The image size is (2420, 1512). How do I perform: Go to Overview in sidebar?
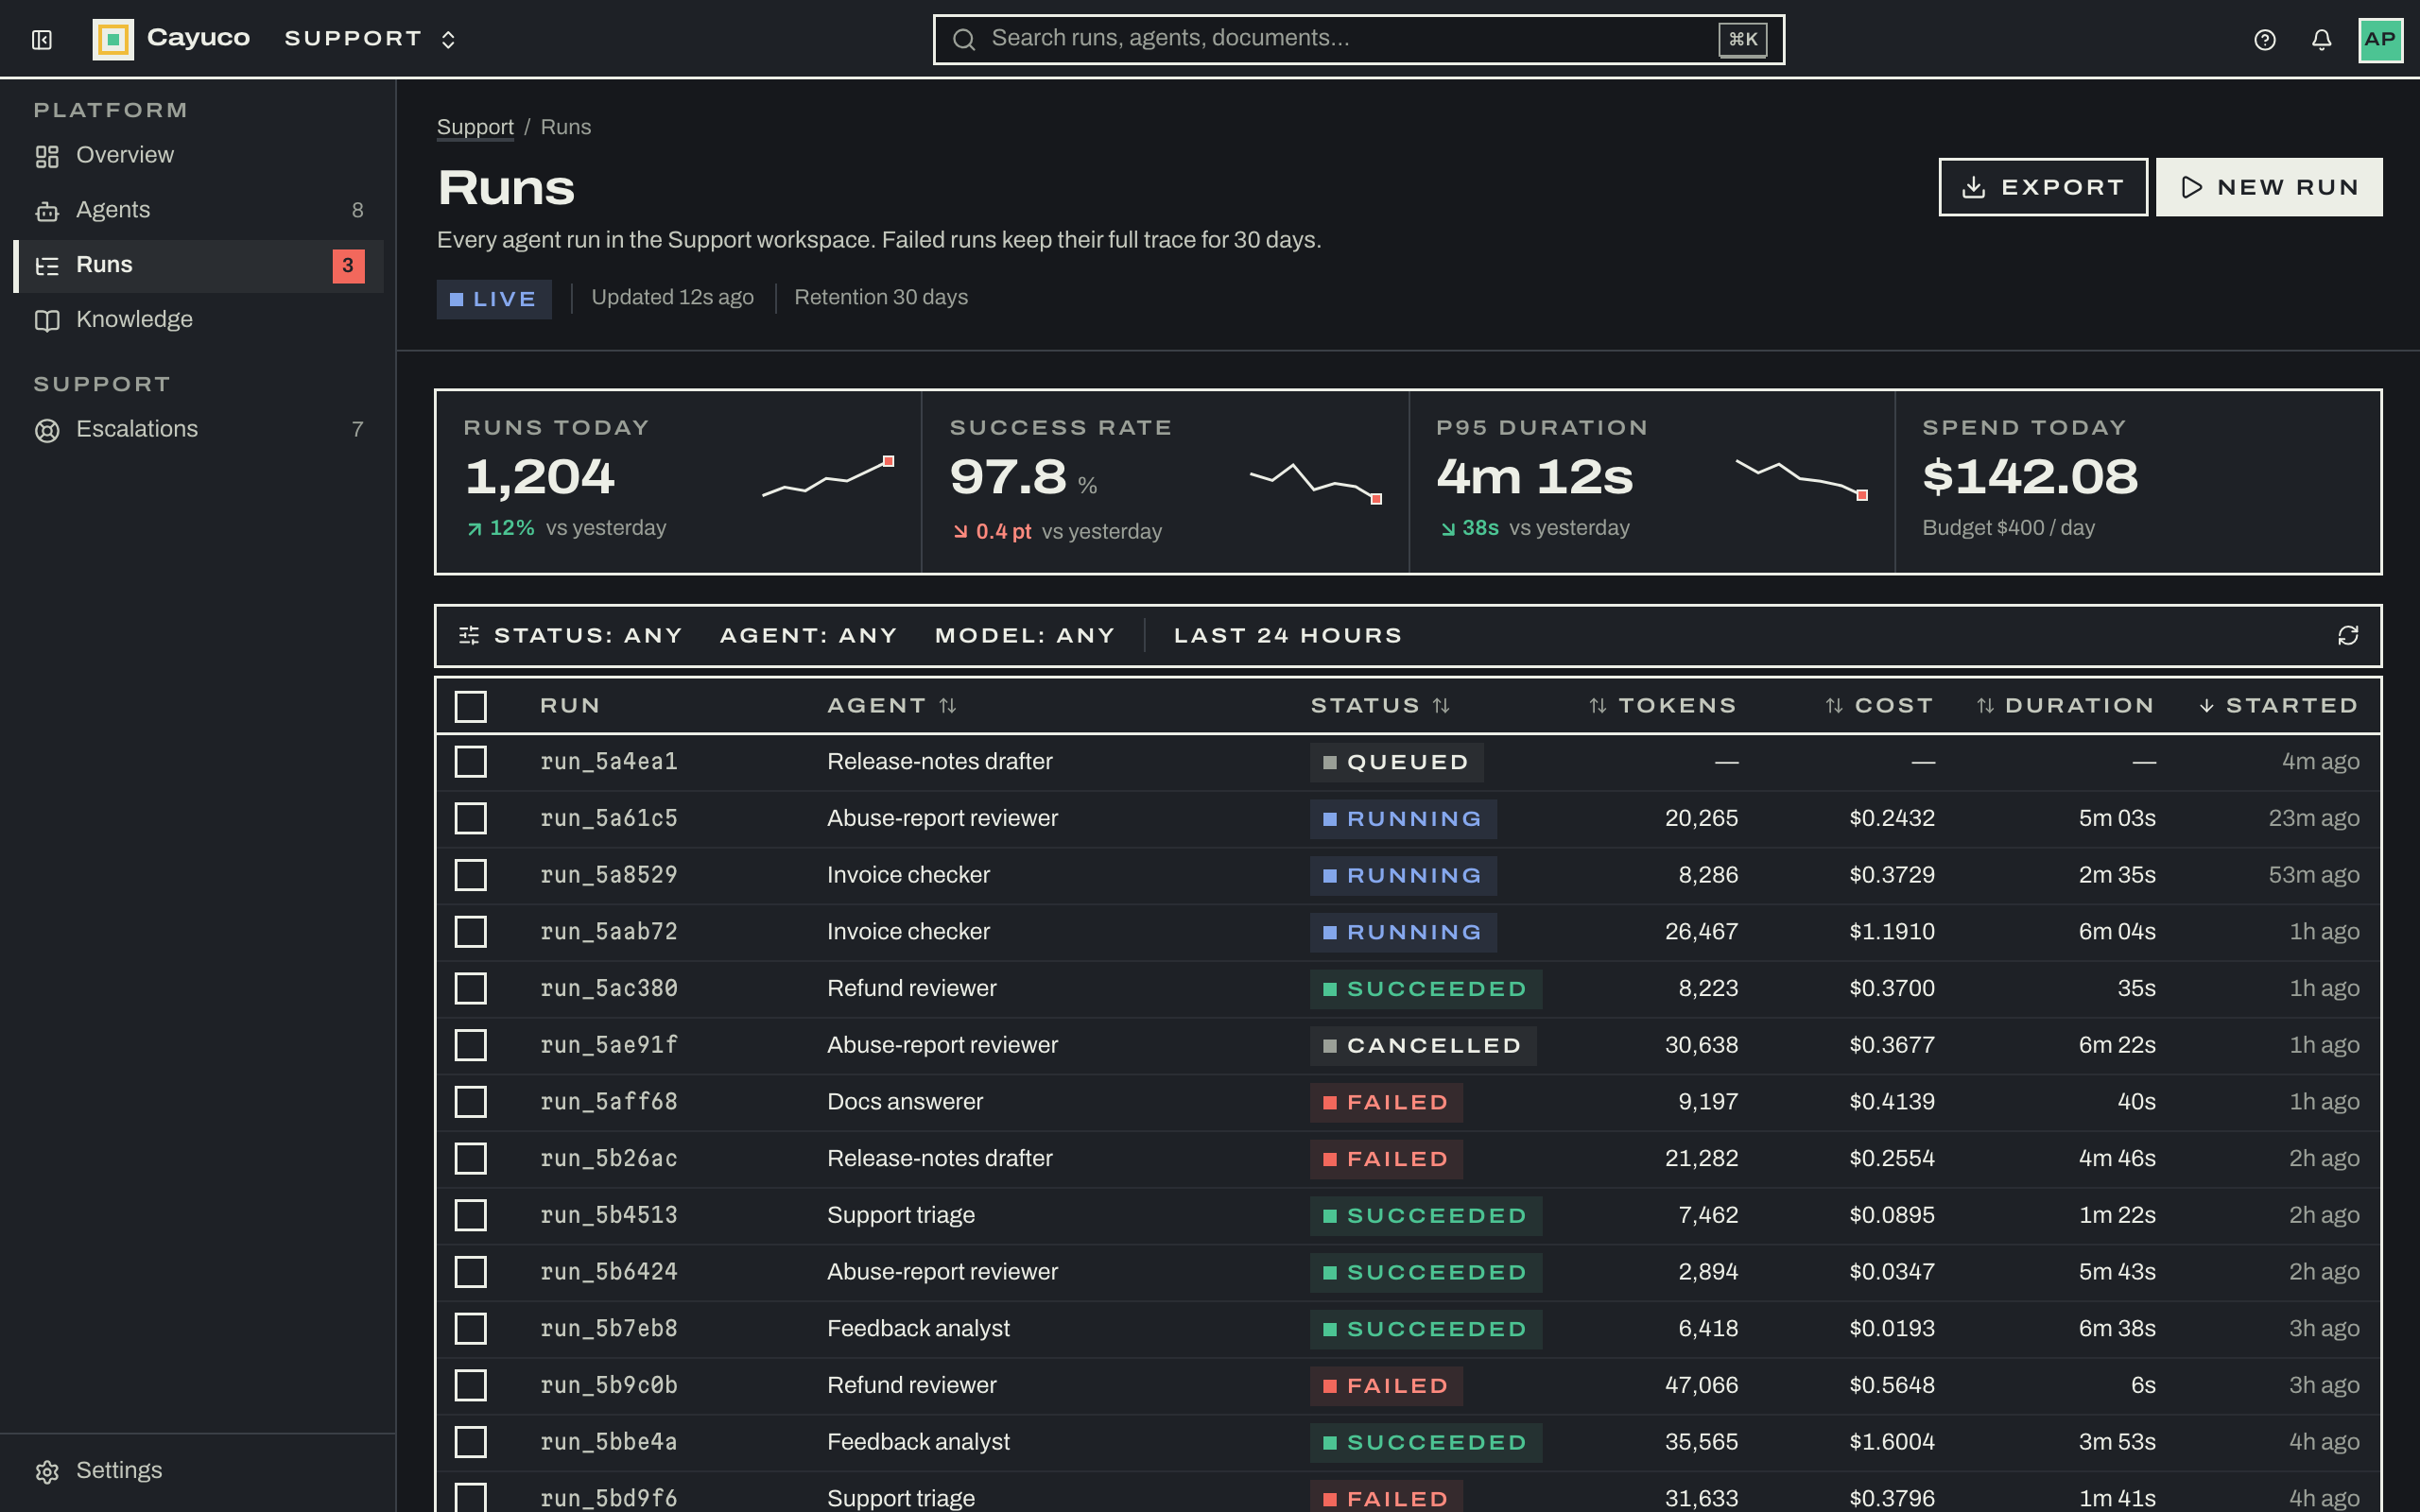point(198,156)
